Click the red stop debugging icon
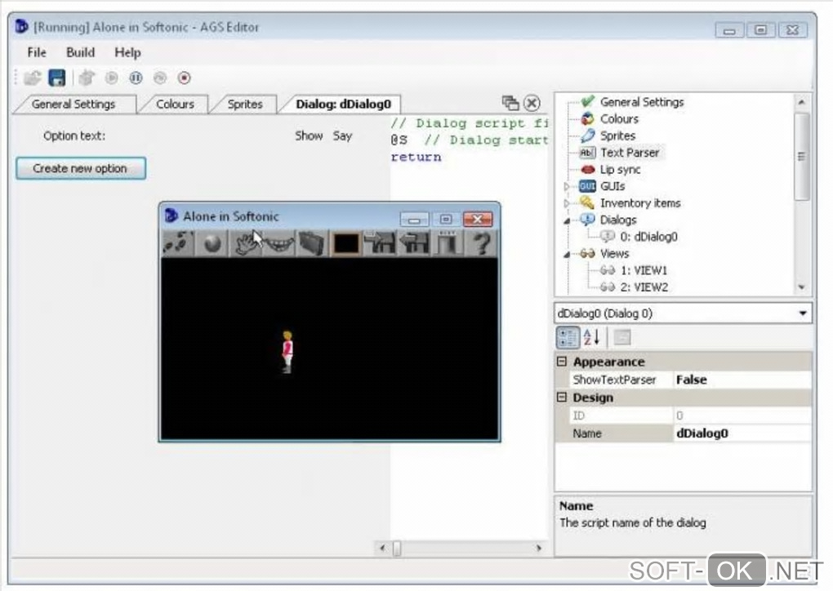The height and width of the screenshot is (591, 833). (x=185, y=78)
